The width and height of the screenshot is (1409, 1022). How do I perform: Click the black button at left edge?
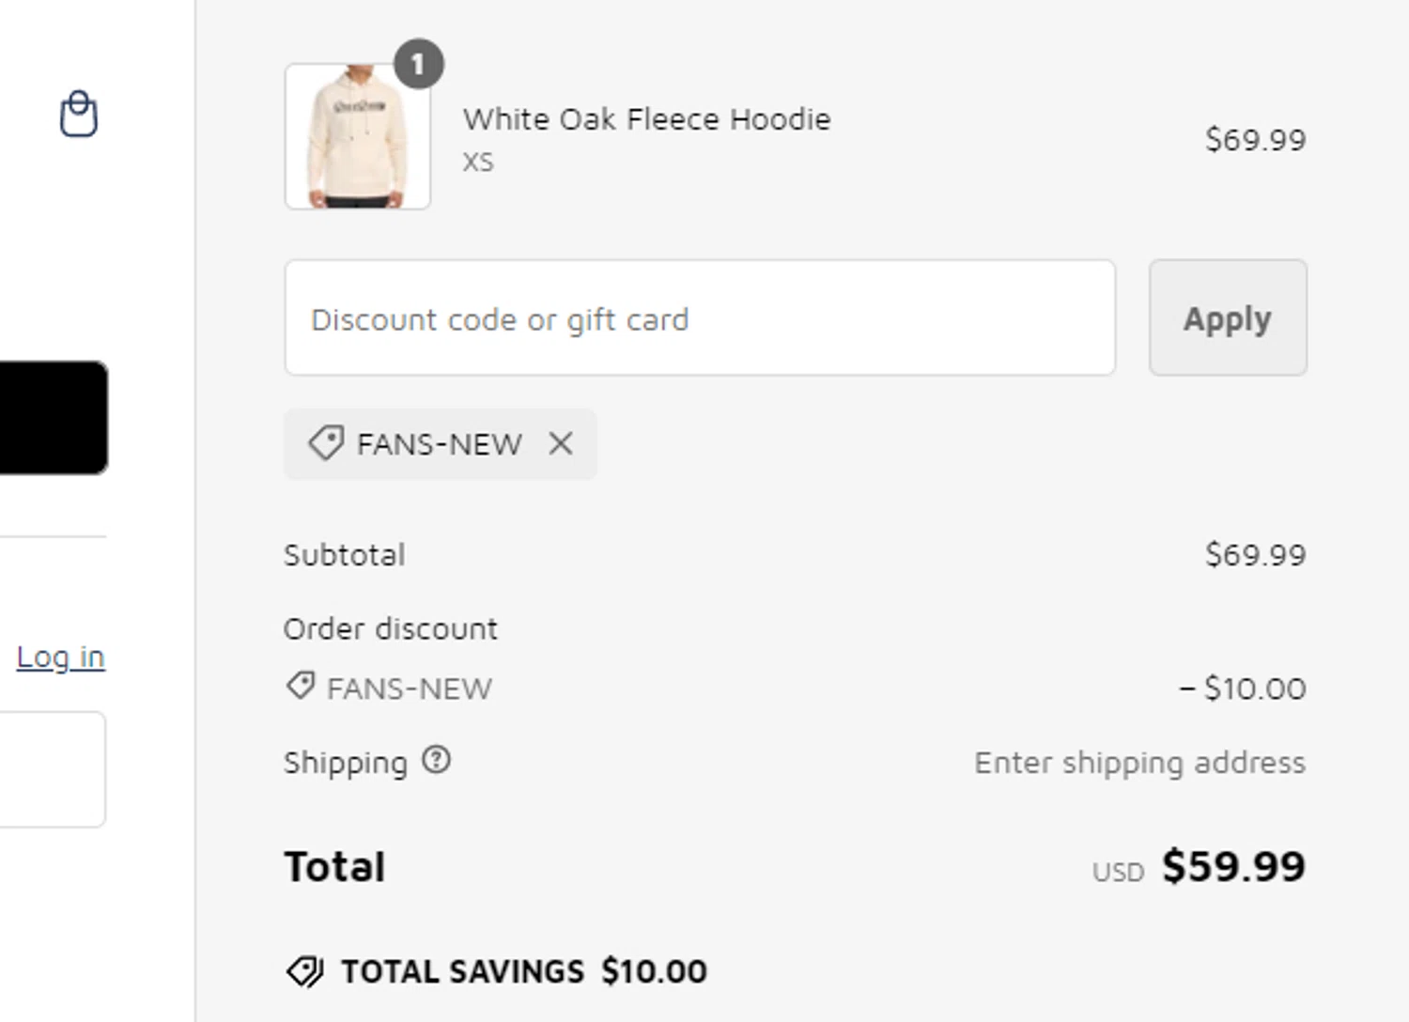point(53,418)
